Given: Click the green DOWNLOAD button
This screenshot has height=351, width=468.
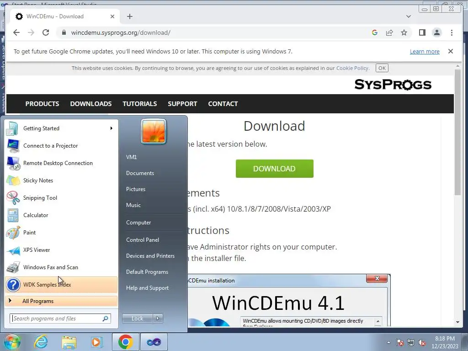Looking at the screenshot, I should click(x=274, y=169).
